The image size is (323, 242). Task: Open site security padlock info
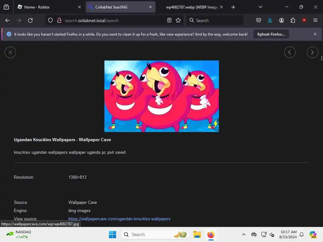(x=59, y=20)
